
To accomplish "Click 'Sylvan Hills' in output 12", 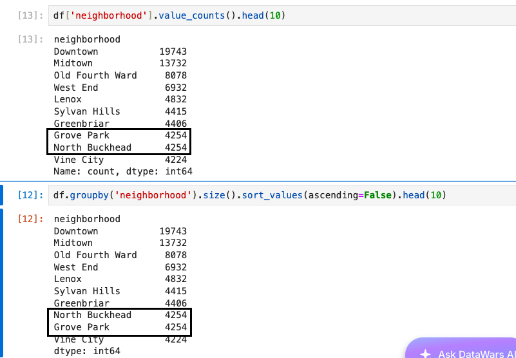I will point(87,291).
